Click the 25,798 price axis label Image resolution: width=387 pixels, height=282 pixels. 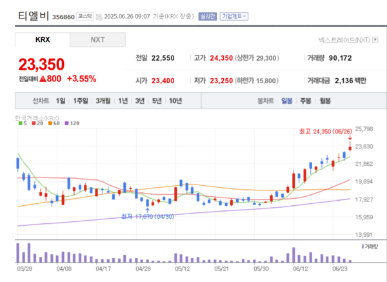click(364, 128)
